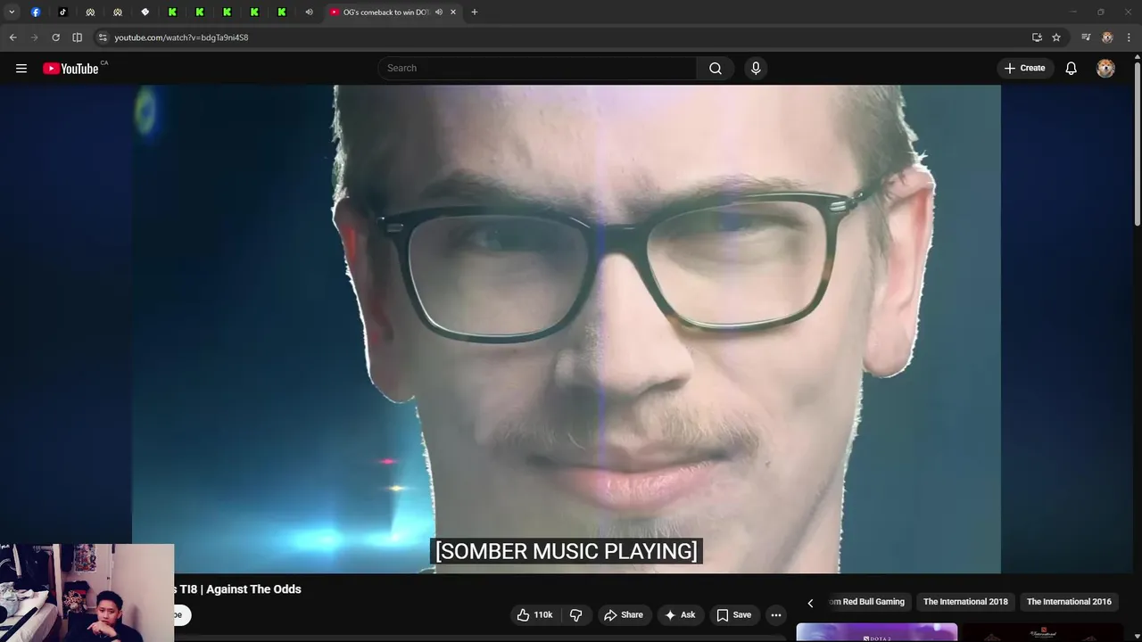This screenshot has width=1142, height=642.
Task: Click the search magnifier button
Action: (716, 69)
